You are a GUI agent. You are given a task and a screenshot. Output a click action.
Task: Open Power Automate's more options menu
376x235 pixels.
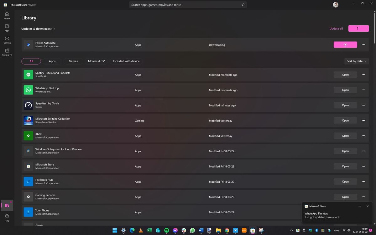363,44
